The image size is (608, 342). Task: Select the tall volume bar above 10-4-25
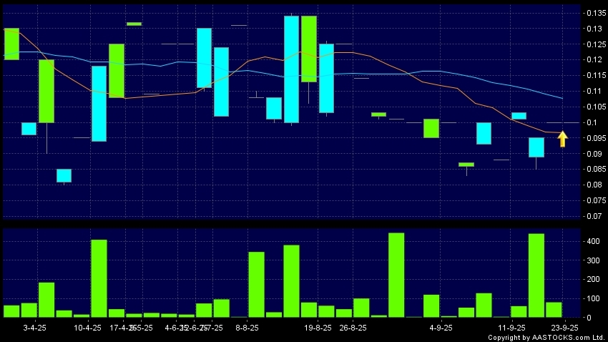[99, 278]
